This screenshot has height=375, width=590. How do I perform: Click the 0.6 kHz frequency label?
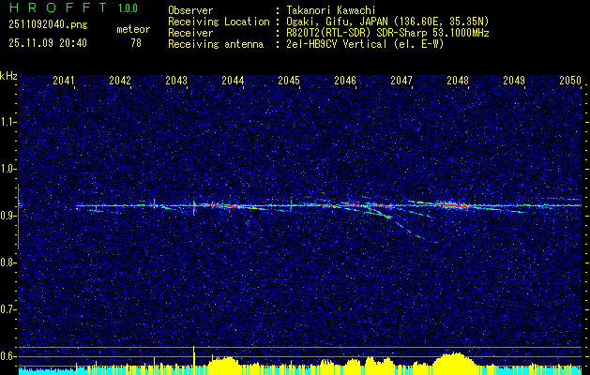[8, 356]
